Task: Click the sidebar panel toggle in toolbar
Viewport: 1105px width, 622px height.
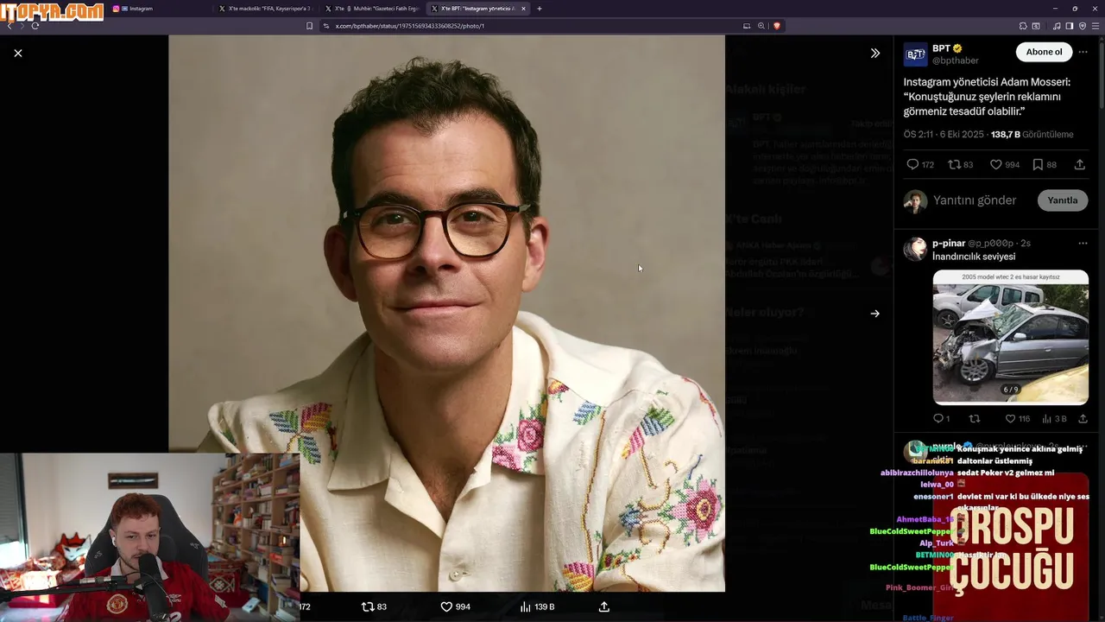Action: tap(1069, 26)
